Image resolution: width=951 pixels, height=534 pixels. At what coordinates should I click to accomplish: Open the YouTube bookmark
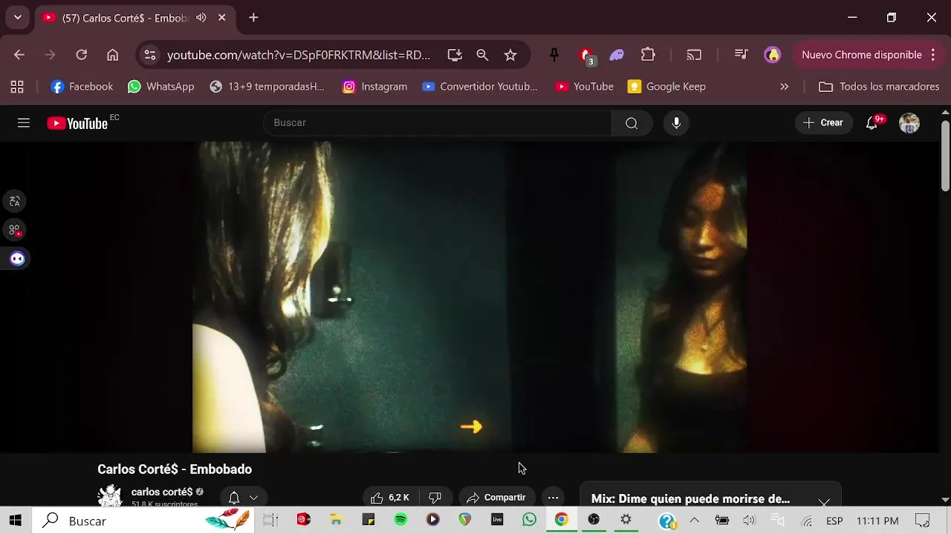click(x=585, y=87)
